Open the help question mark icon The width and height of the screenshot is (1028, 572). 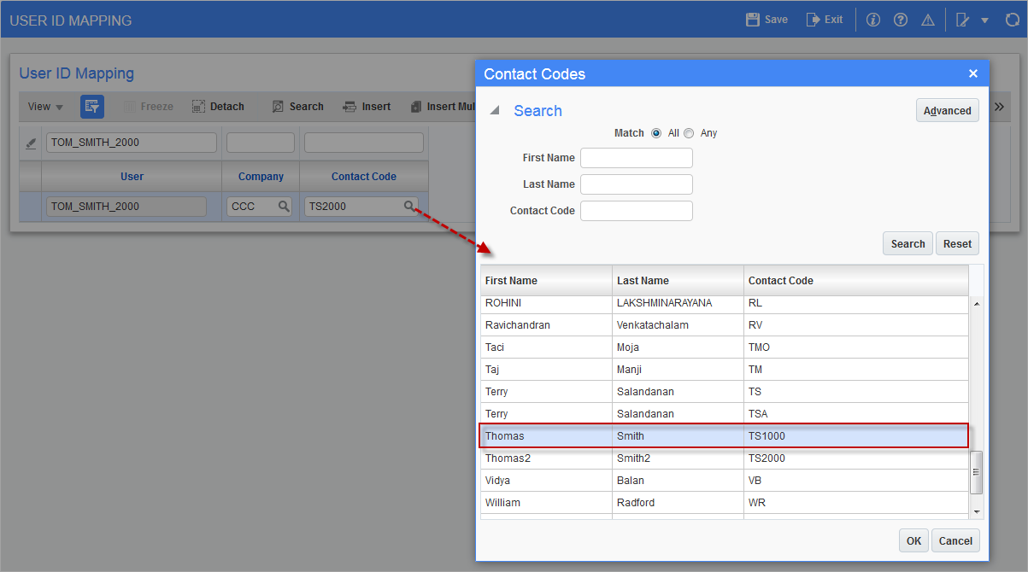coord(900,20)
